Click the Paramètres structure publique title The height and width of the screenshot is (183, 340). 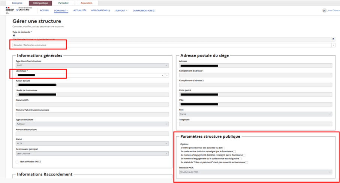tap(210, 137)
